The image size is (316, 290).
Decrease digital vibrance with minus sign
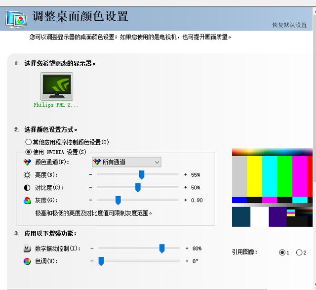[92, 249]
